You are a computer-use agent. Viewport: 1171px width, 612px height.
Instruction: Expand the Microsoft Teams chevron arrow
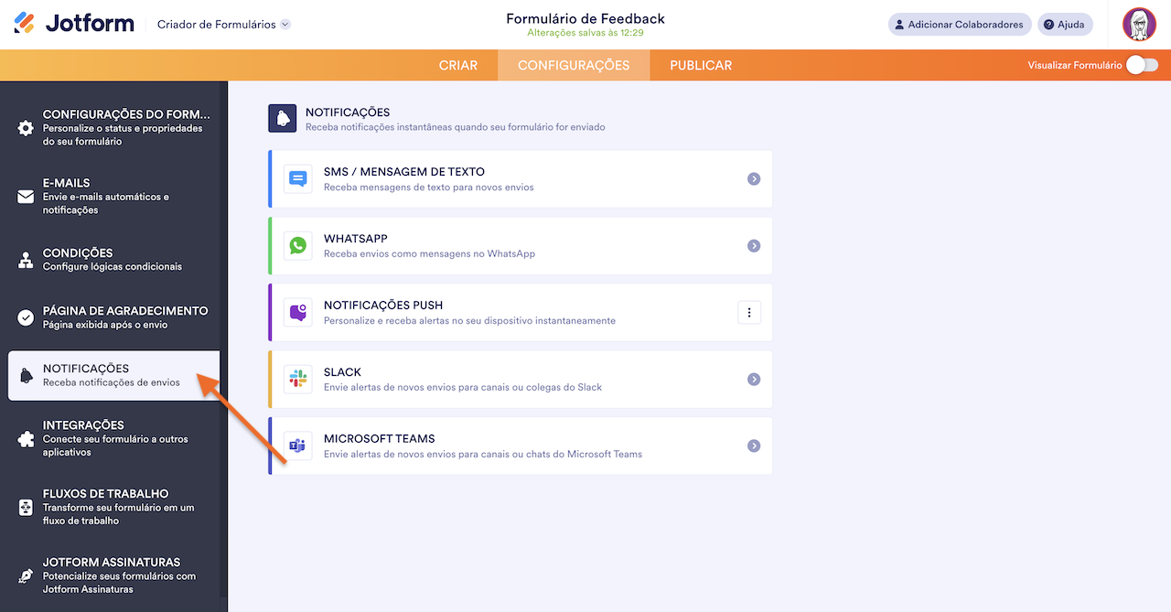753,446
